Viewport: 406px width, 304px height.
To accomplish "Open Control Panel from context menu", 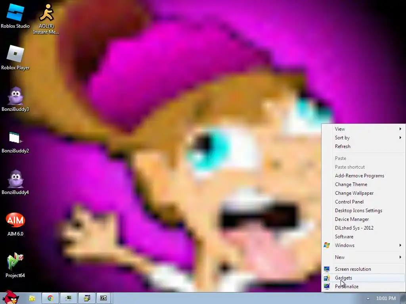I will [363, 202].
